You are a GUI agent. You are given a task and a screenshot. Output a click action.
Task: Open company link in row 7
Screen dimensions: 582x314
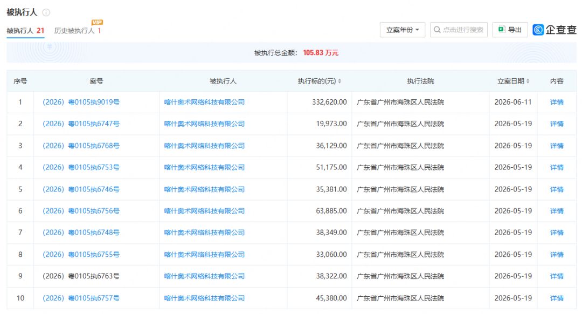click(205, 233)
